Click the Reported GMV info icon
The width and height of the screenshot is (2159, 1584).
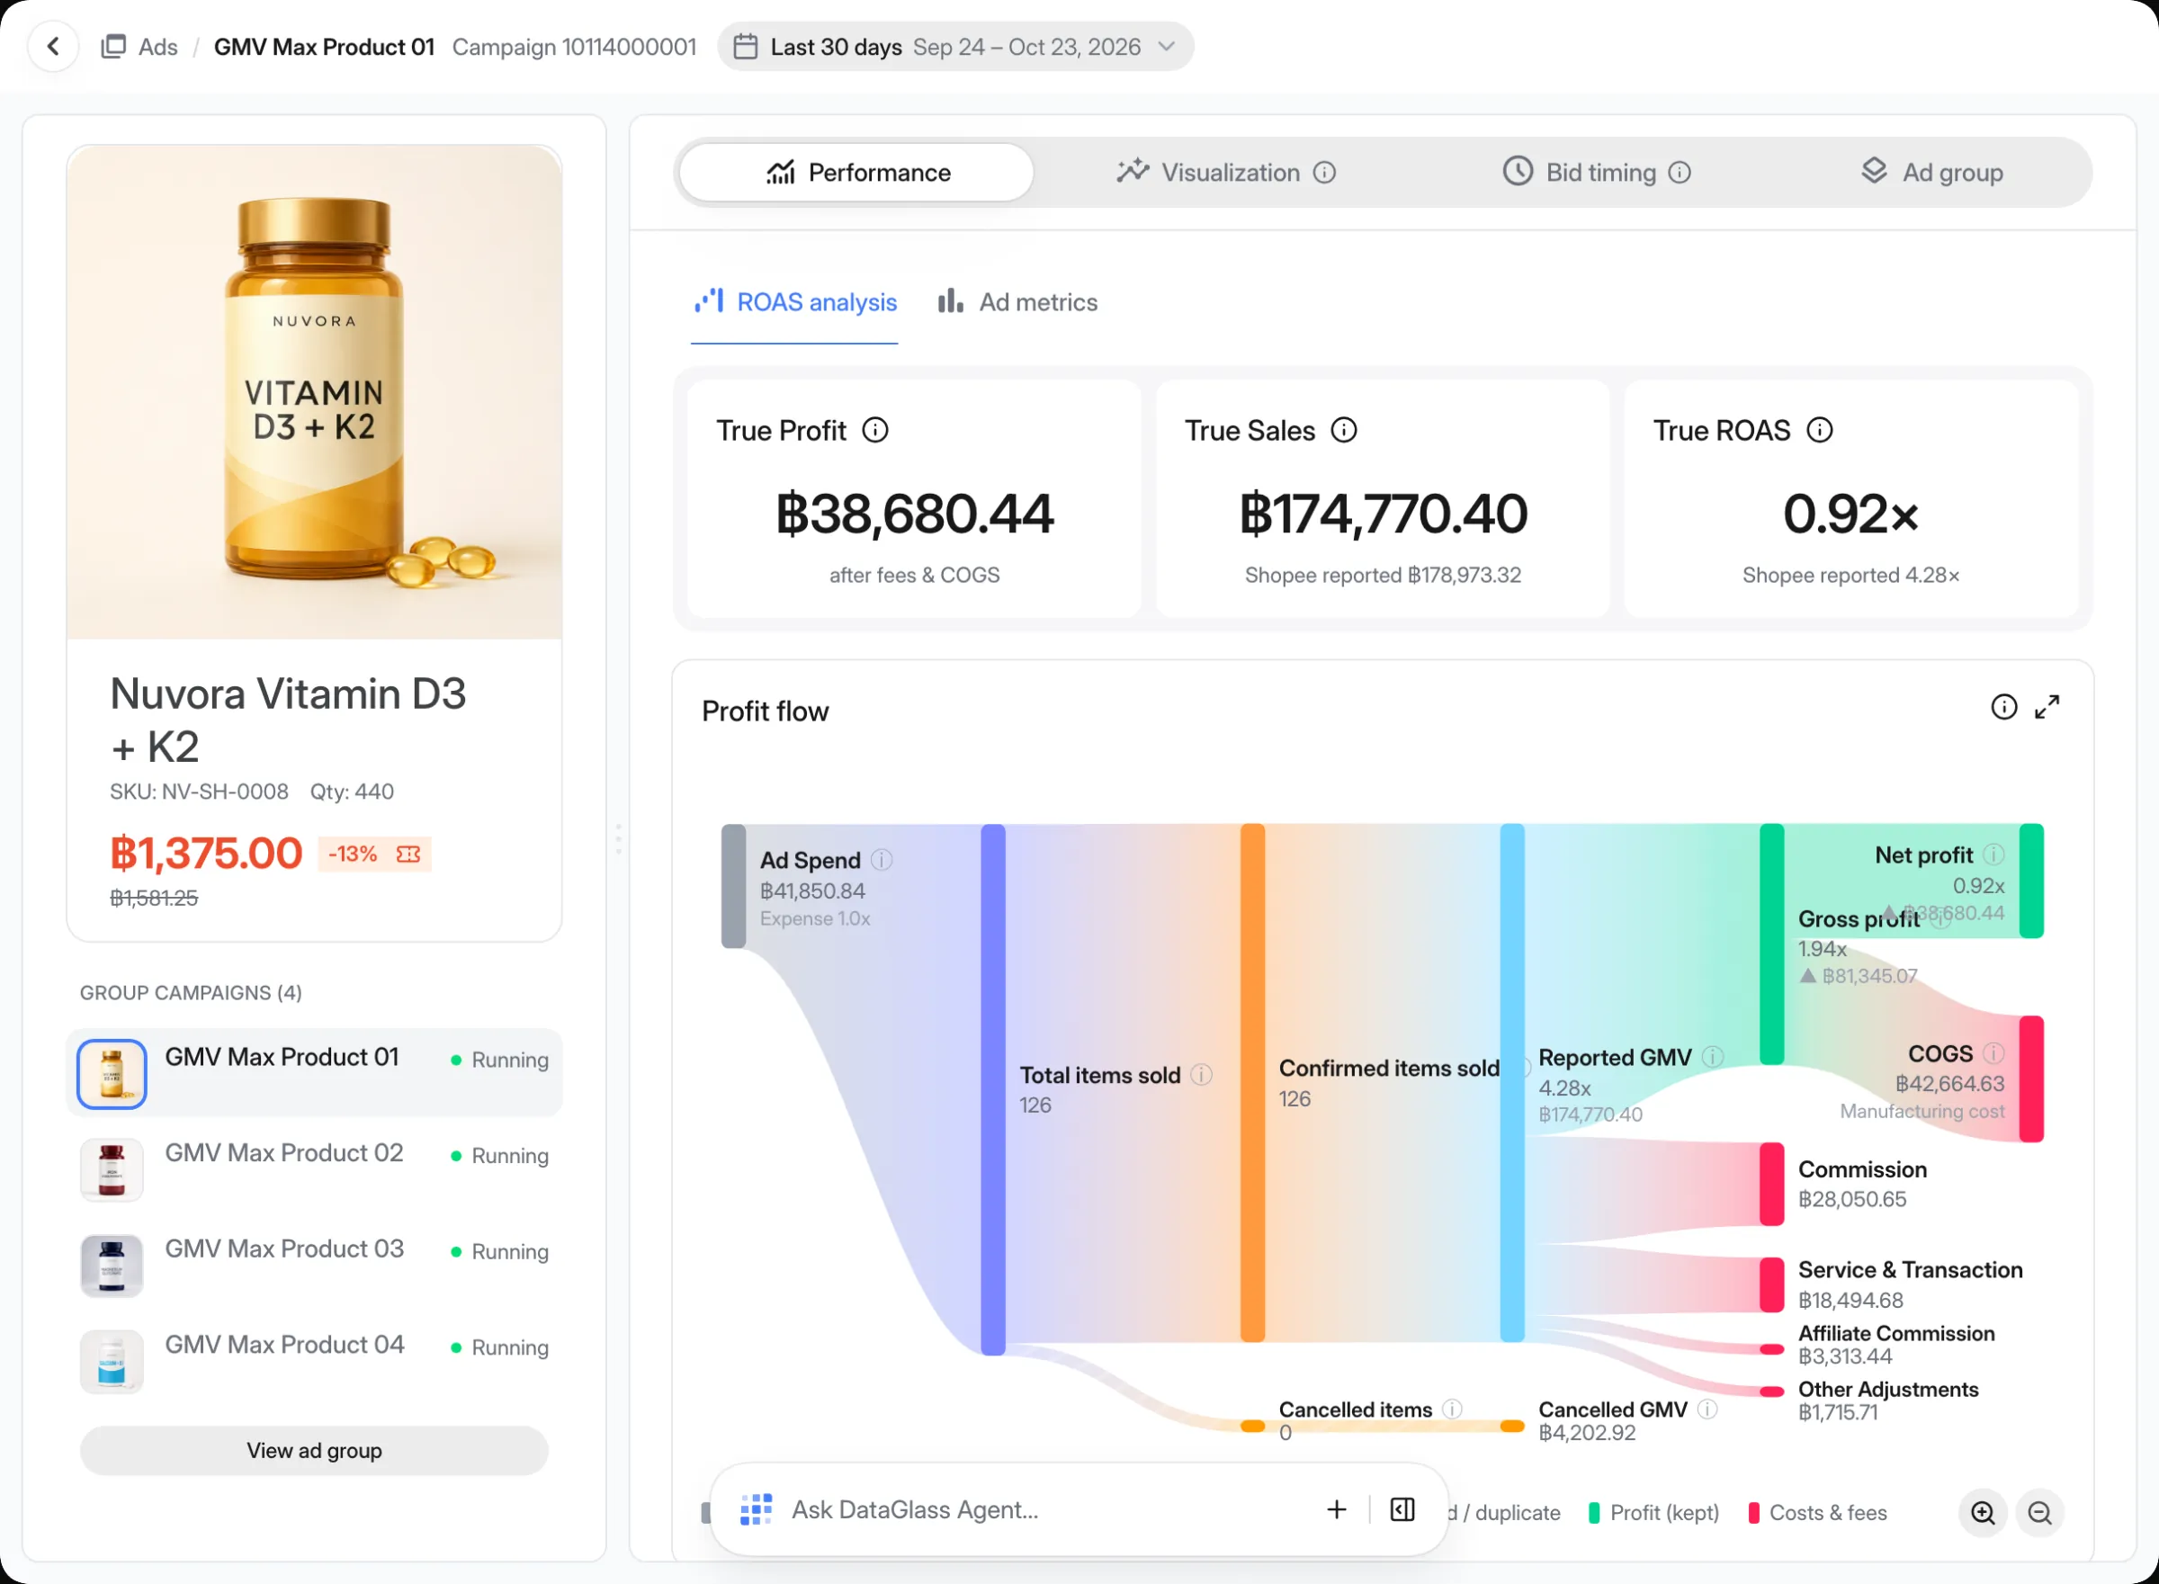(1712, 1058)
